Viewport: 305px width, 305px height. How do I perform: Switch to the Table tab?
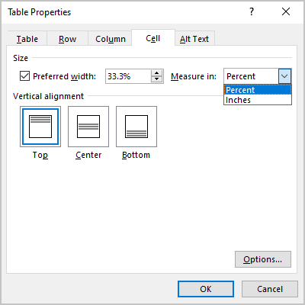click(x=27, y=39)
